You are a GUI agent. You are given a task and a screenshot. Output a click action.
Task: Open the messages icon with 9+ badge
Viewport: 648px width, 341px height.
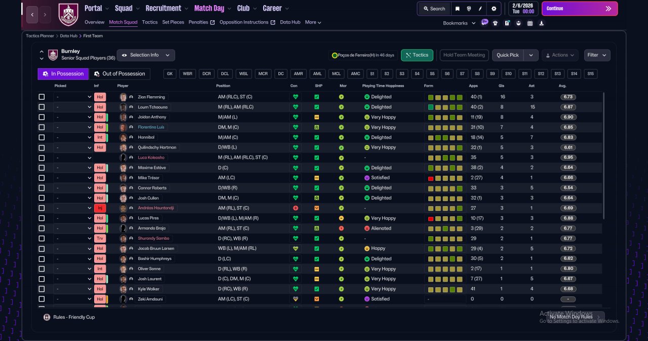[484, 23]
